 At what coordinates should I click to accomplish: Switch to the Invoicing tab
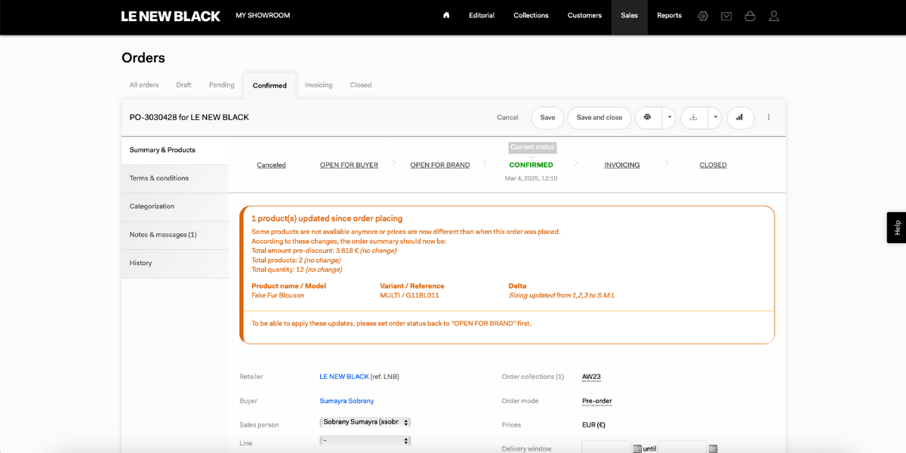click(319, 85)
